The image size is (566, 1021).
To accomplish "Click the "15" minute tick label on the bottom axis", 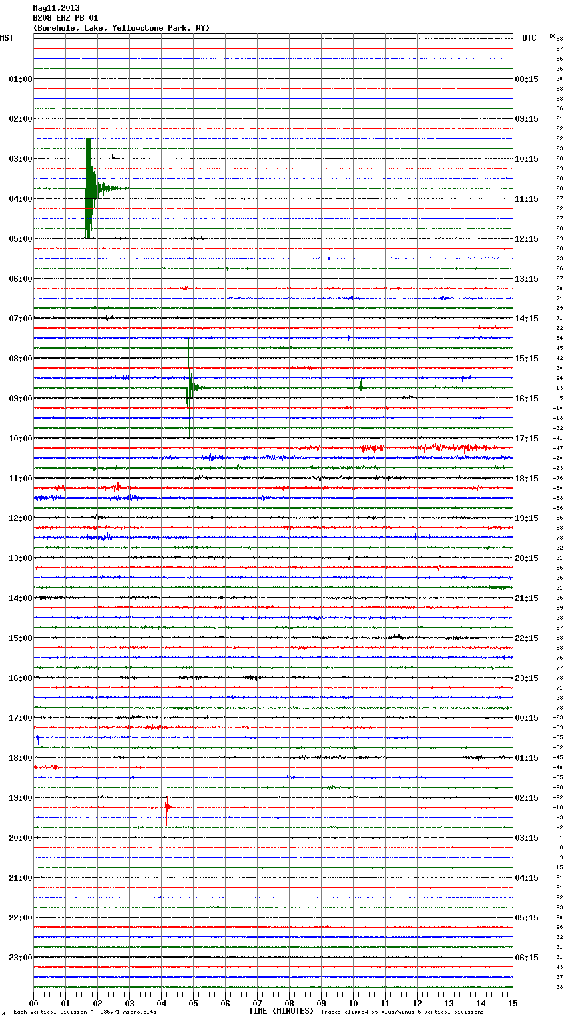I will coord(513,1003).
